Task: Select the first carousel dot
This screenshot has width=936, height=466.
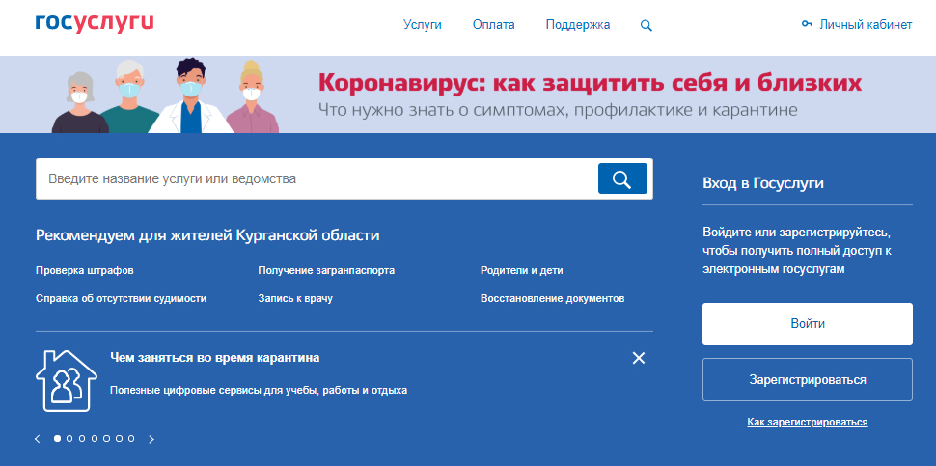Action: point(57,439)
